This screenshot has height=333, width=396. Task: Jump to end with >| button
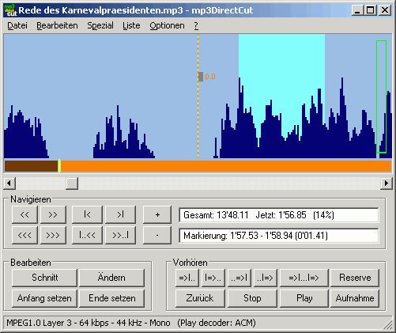click(x=121, y=214)
